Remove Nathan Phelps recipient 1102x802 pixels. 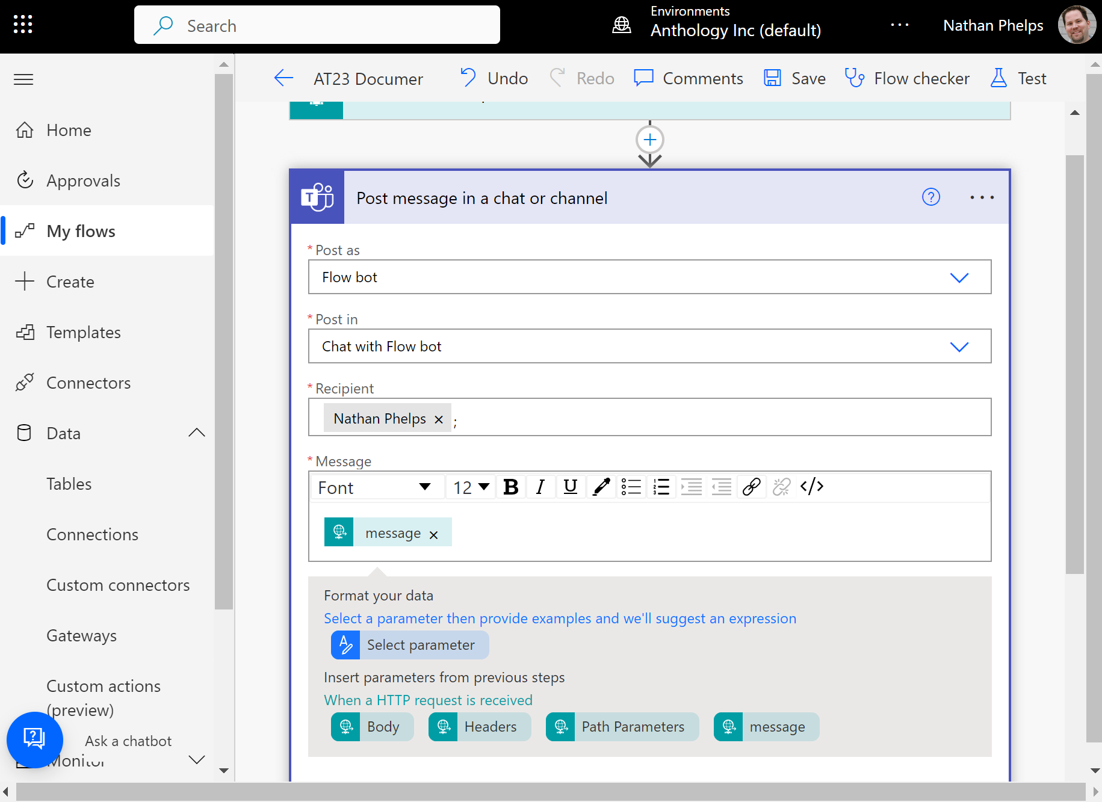[x=439, y=419]
